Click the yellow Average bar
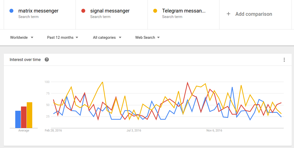This screenshot has height=148, width=294. click(29, 115)
